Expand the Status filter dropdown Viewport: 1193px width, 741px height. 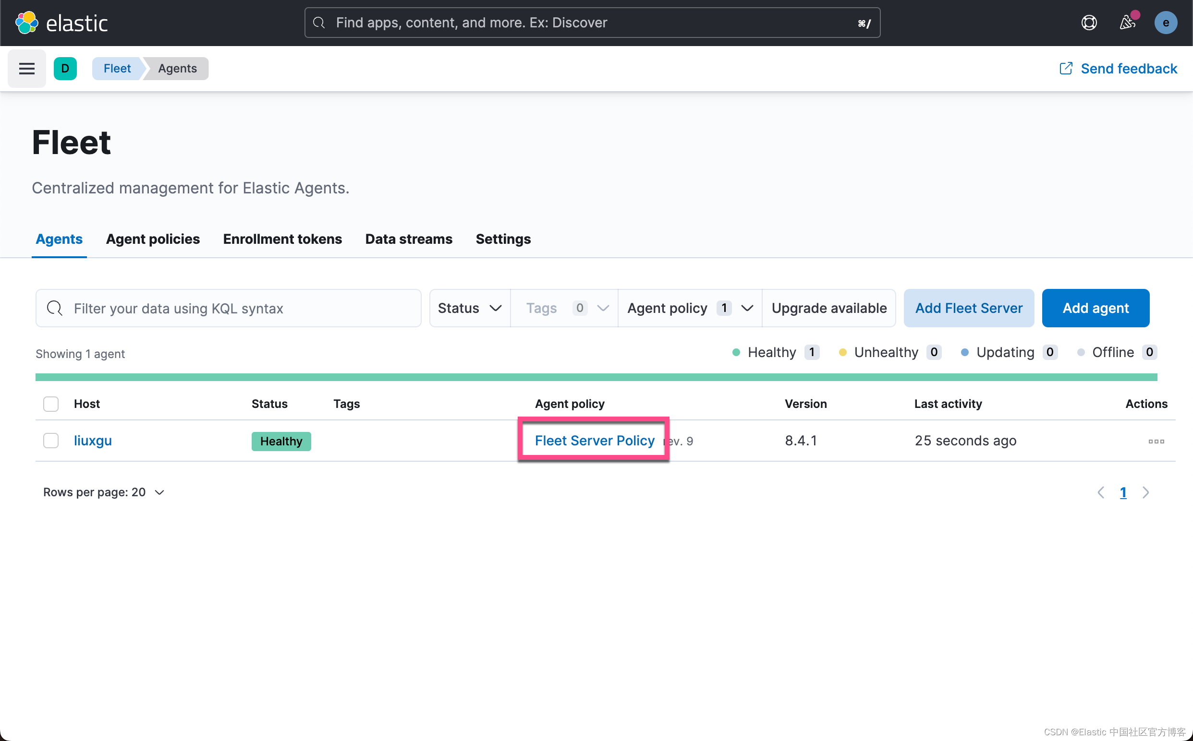click(x=469, y=308)
